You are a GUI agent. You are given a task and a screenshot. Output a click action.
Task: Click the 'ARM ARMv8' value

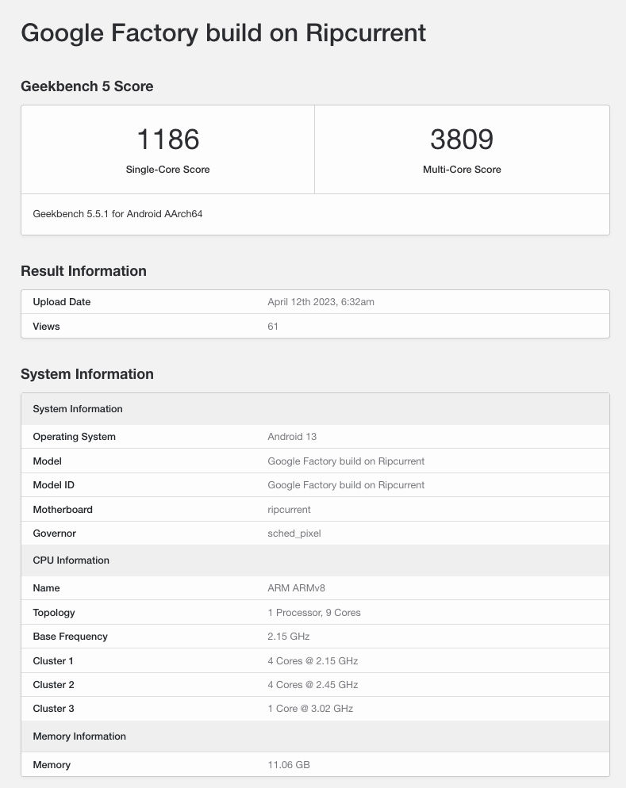tap(296, 588)
